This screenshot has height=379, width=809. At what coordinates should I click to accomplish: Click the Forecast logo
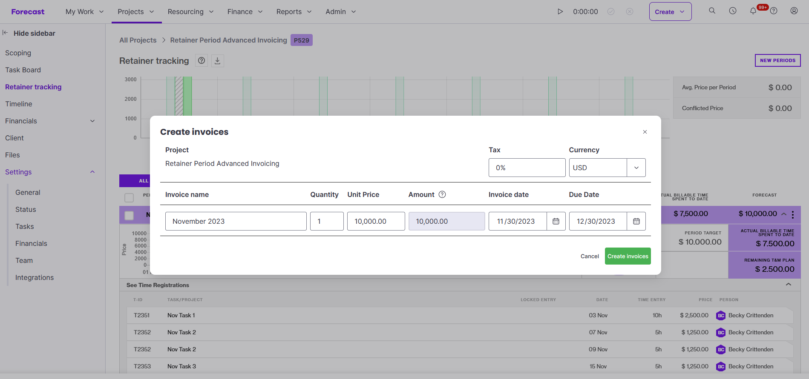point(28,12)
